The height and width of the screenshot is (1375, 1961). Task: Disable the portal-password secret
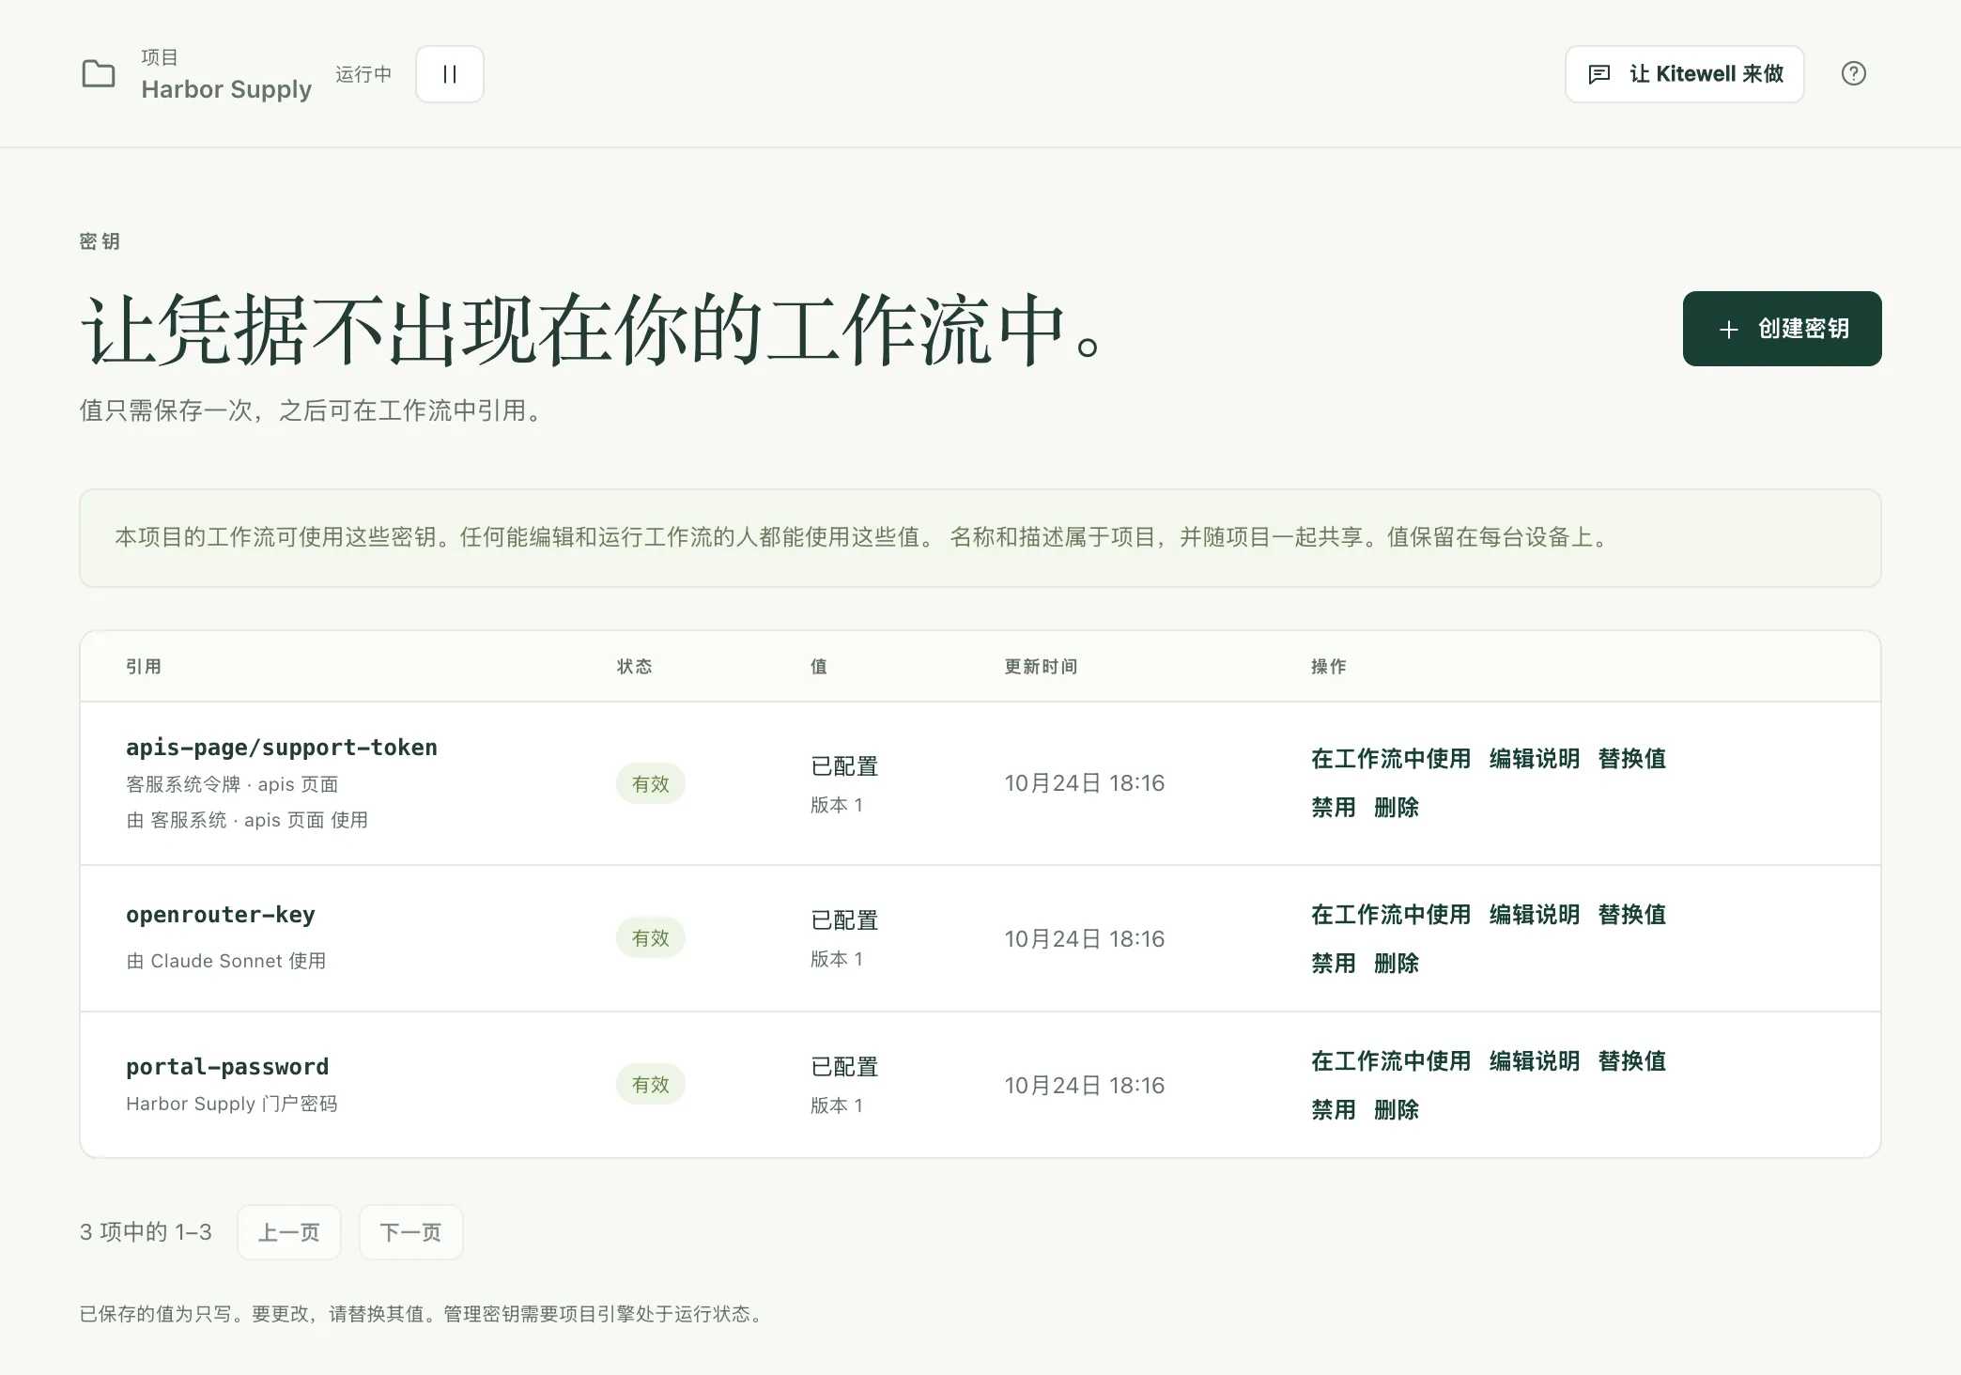coord(1334,1110)
